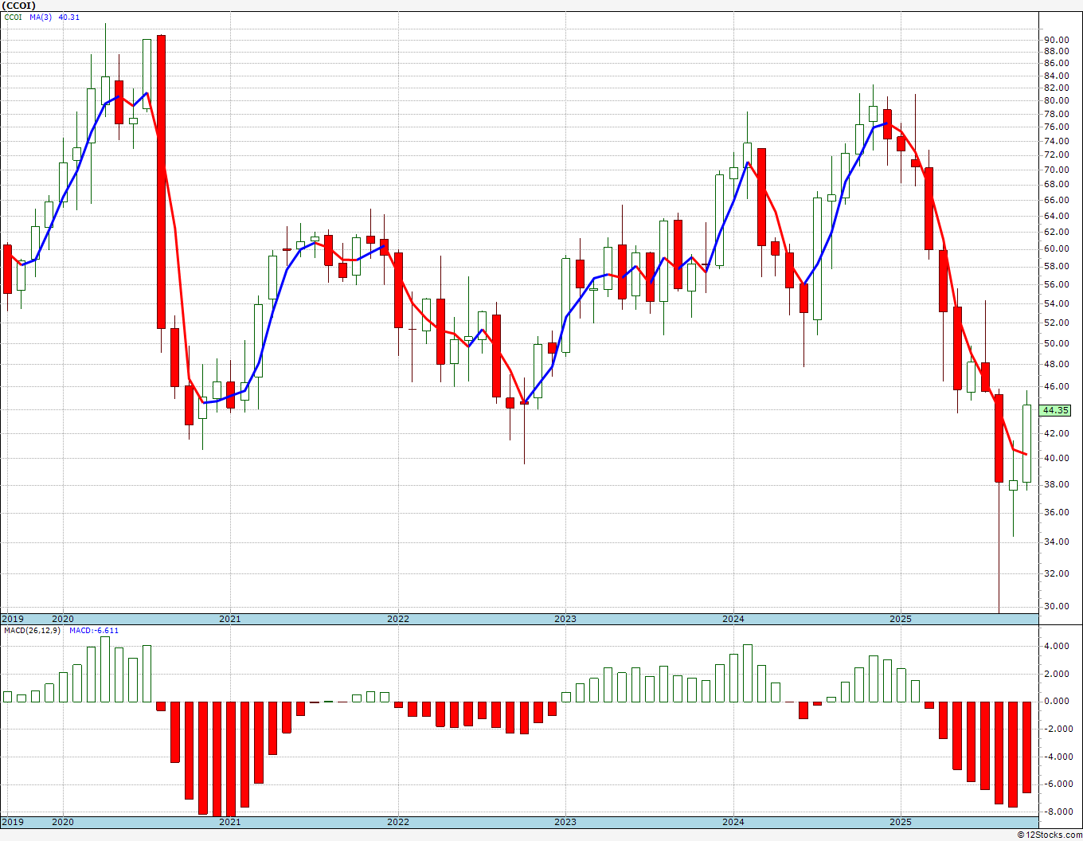Click the 60.00 price axis label
This screenshot has width=1083, height=841.
pyautogui.click(x=1056, y=248)
